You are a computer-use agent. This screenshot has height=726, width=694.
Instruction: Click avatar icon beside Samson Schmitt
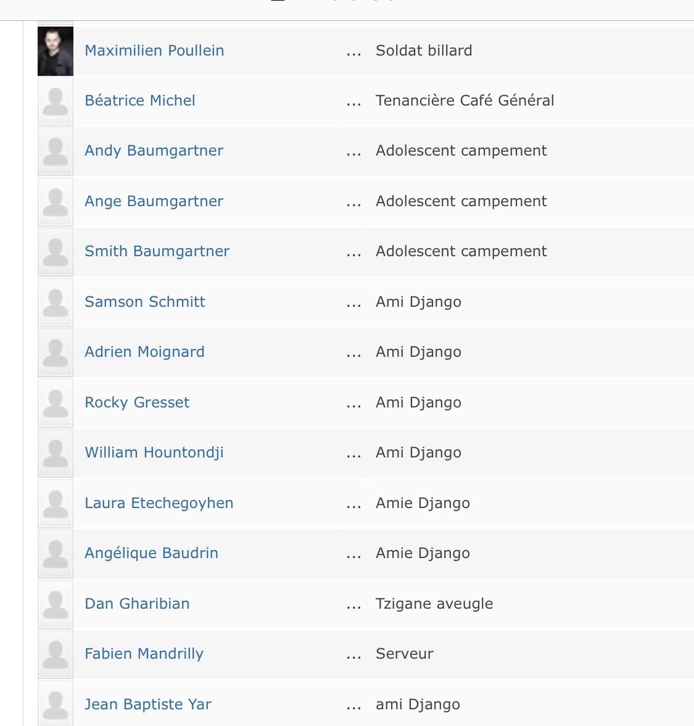(56, 302)
